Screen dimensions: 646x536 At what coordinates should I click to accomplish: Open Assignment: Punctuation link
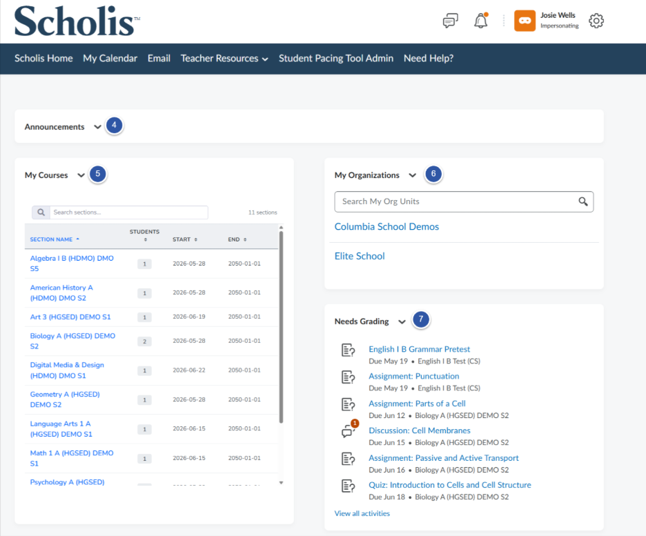(413, 376)
